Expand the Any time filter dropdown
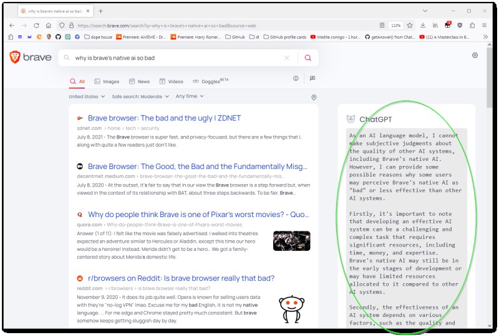 (x=190, y=96)
